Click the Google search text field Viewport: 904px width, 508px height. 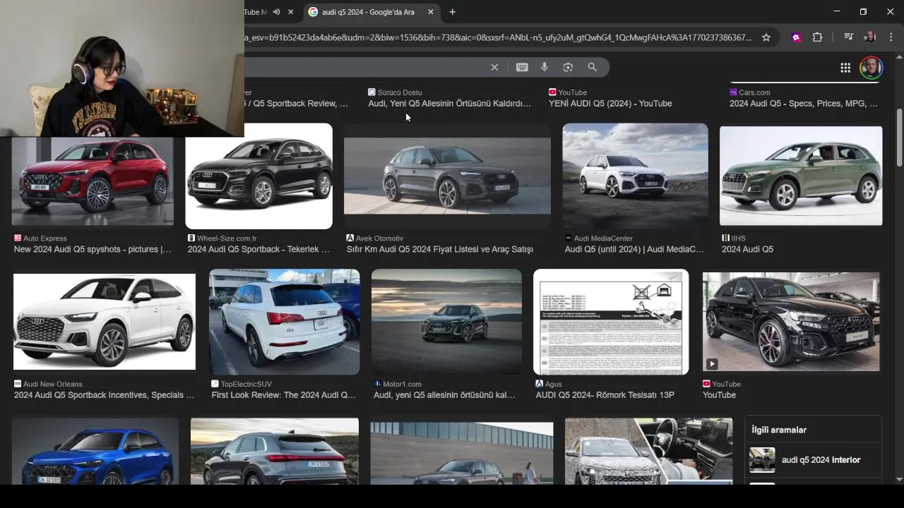(364, 67)
